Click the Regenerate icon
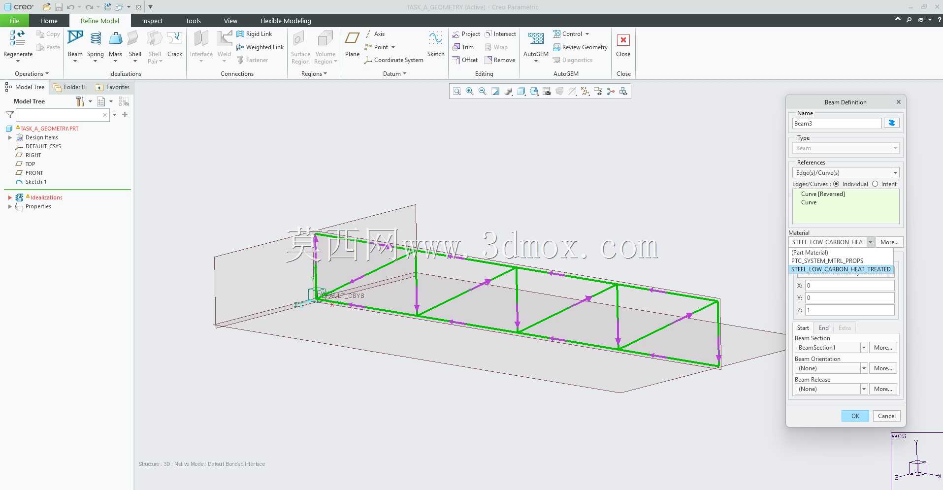Viewport: 943px width, 490px height. [18, 38]
